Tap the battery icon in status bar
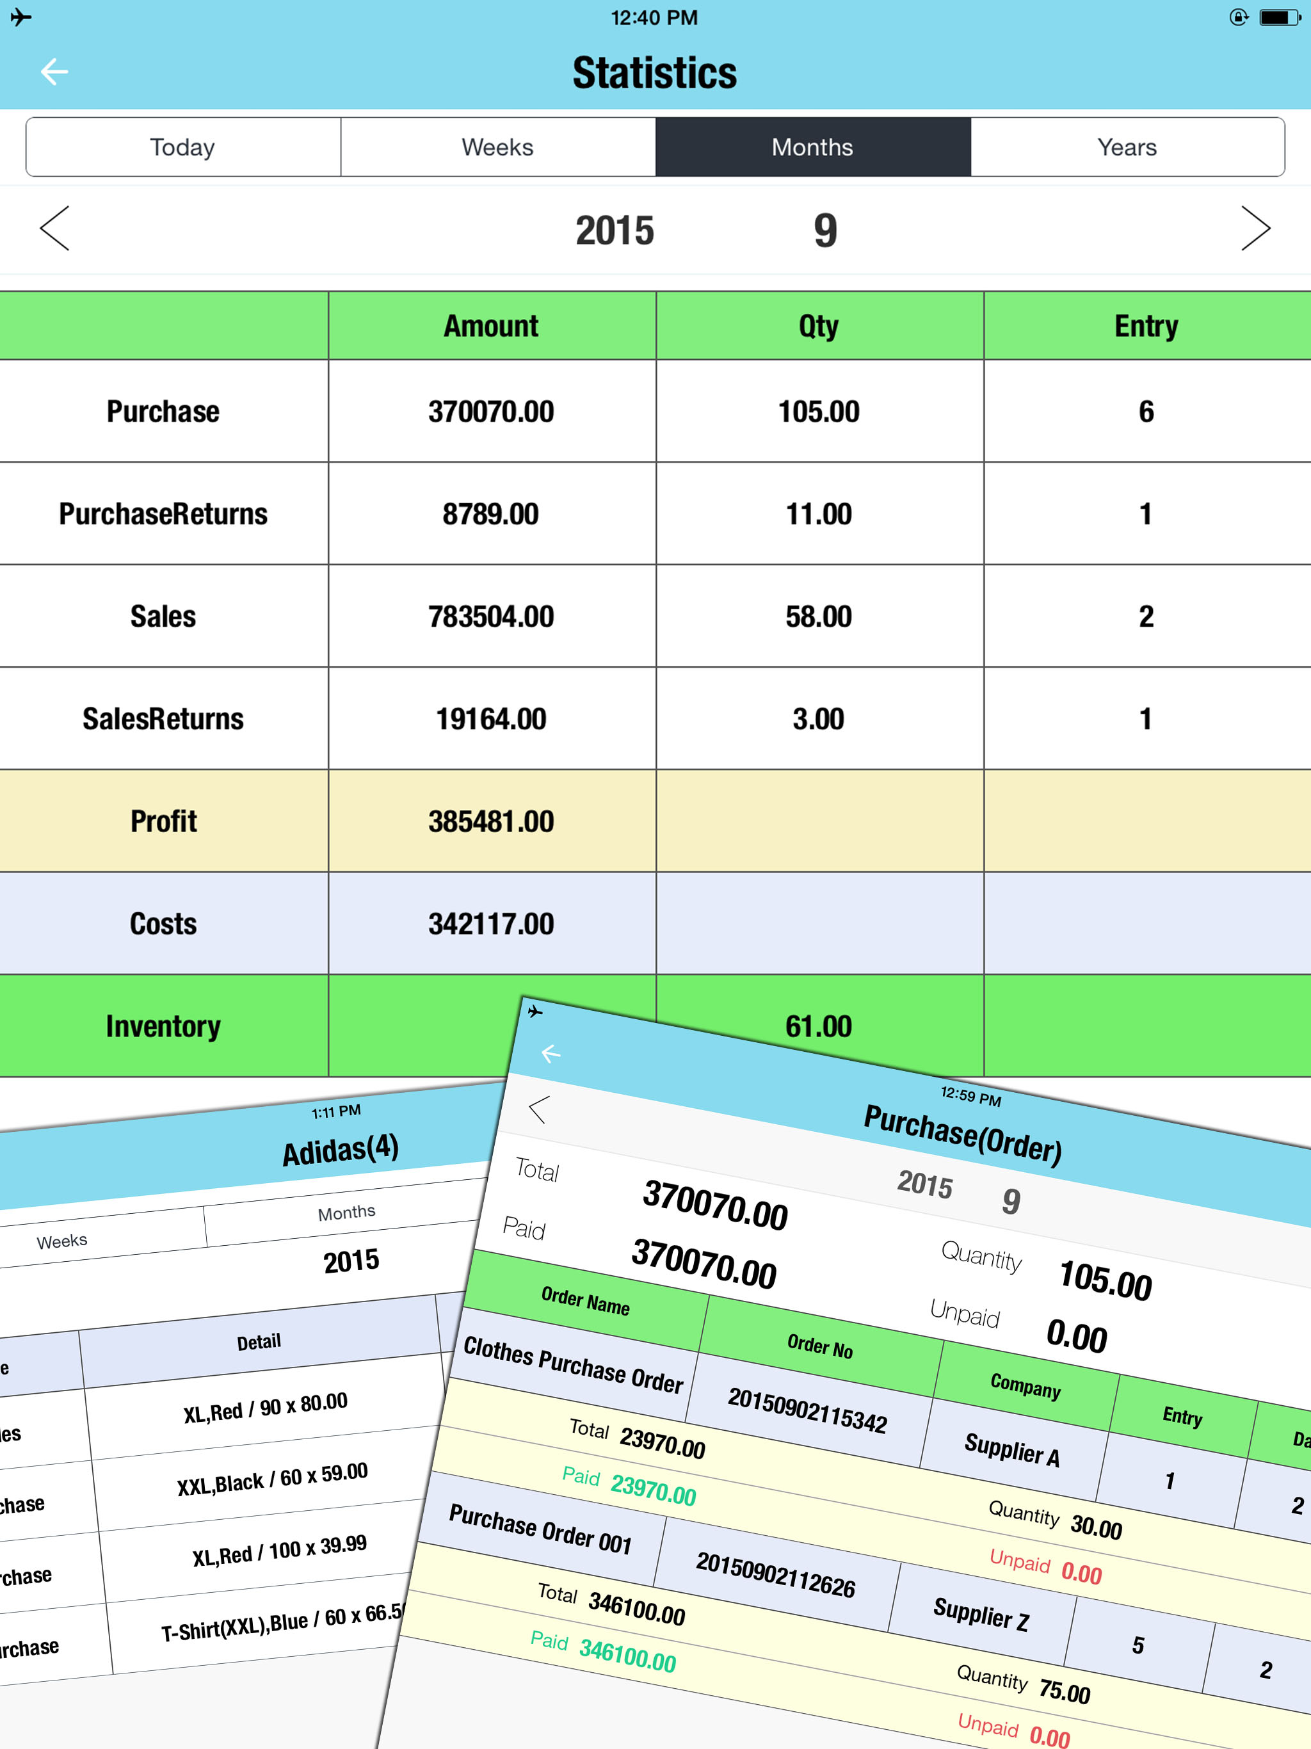 pos(1280,17)
